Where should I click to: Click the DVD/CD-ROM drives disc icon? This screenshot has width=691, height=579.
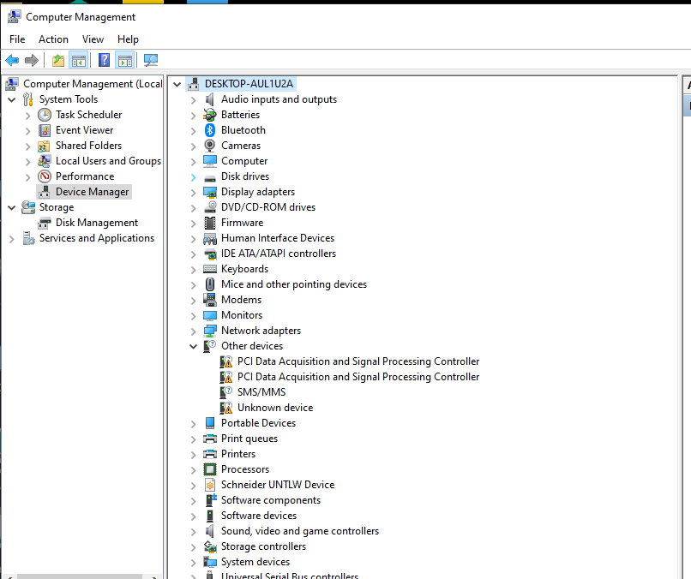pyautogui.click(x=210, y=207)
